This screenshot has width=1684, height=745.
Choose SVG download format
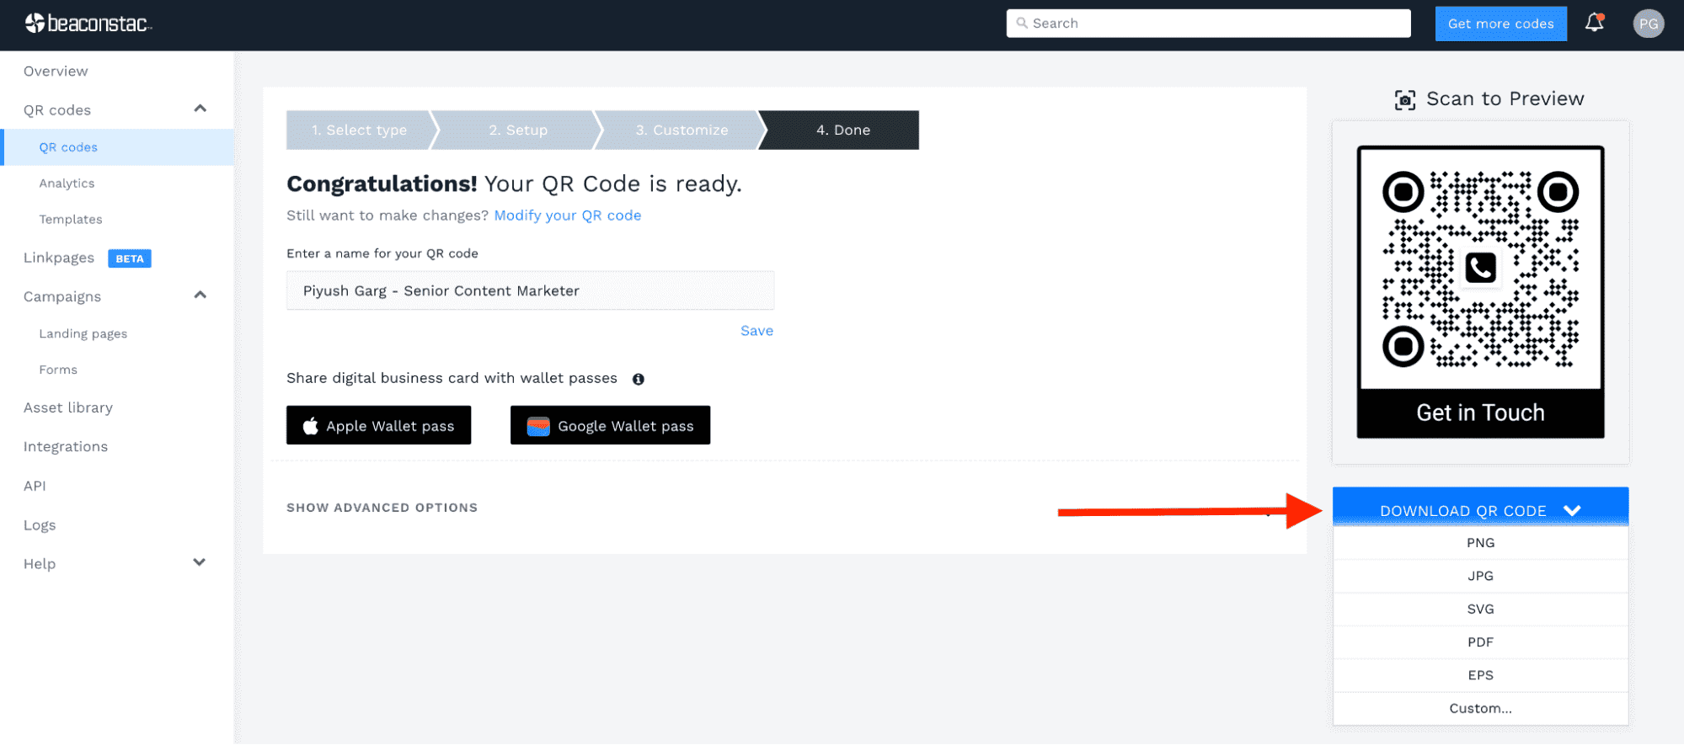pos(1480,609)
